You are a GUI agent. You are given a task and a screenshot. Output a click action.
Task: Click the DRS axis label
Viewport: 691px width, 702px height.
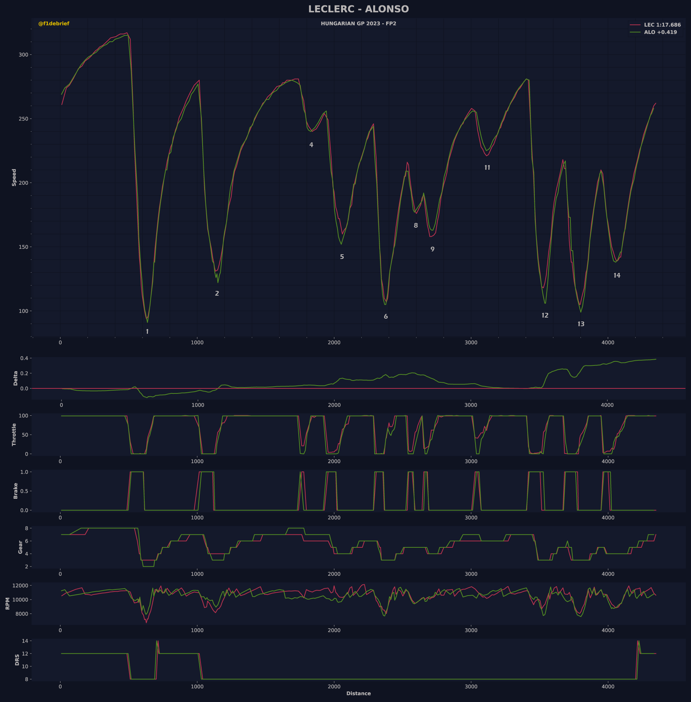17,660
